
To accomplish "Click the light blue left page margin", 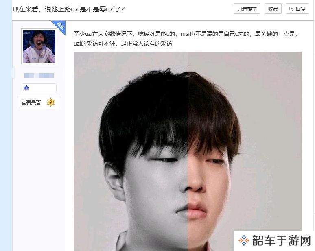I will click(x=6, y=125).
